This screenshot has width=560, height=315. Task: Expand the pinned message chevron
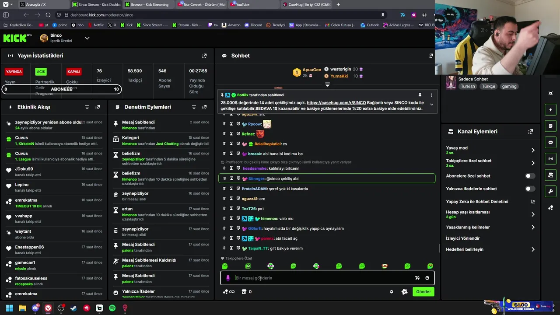[x=431, y=105]
